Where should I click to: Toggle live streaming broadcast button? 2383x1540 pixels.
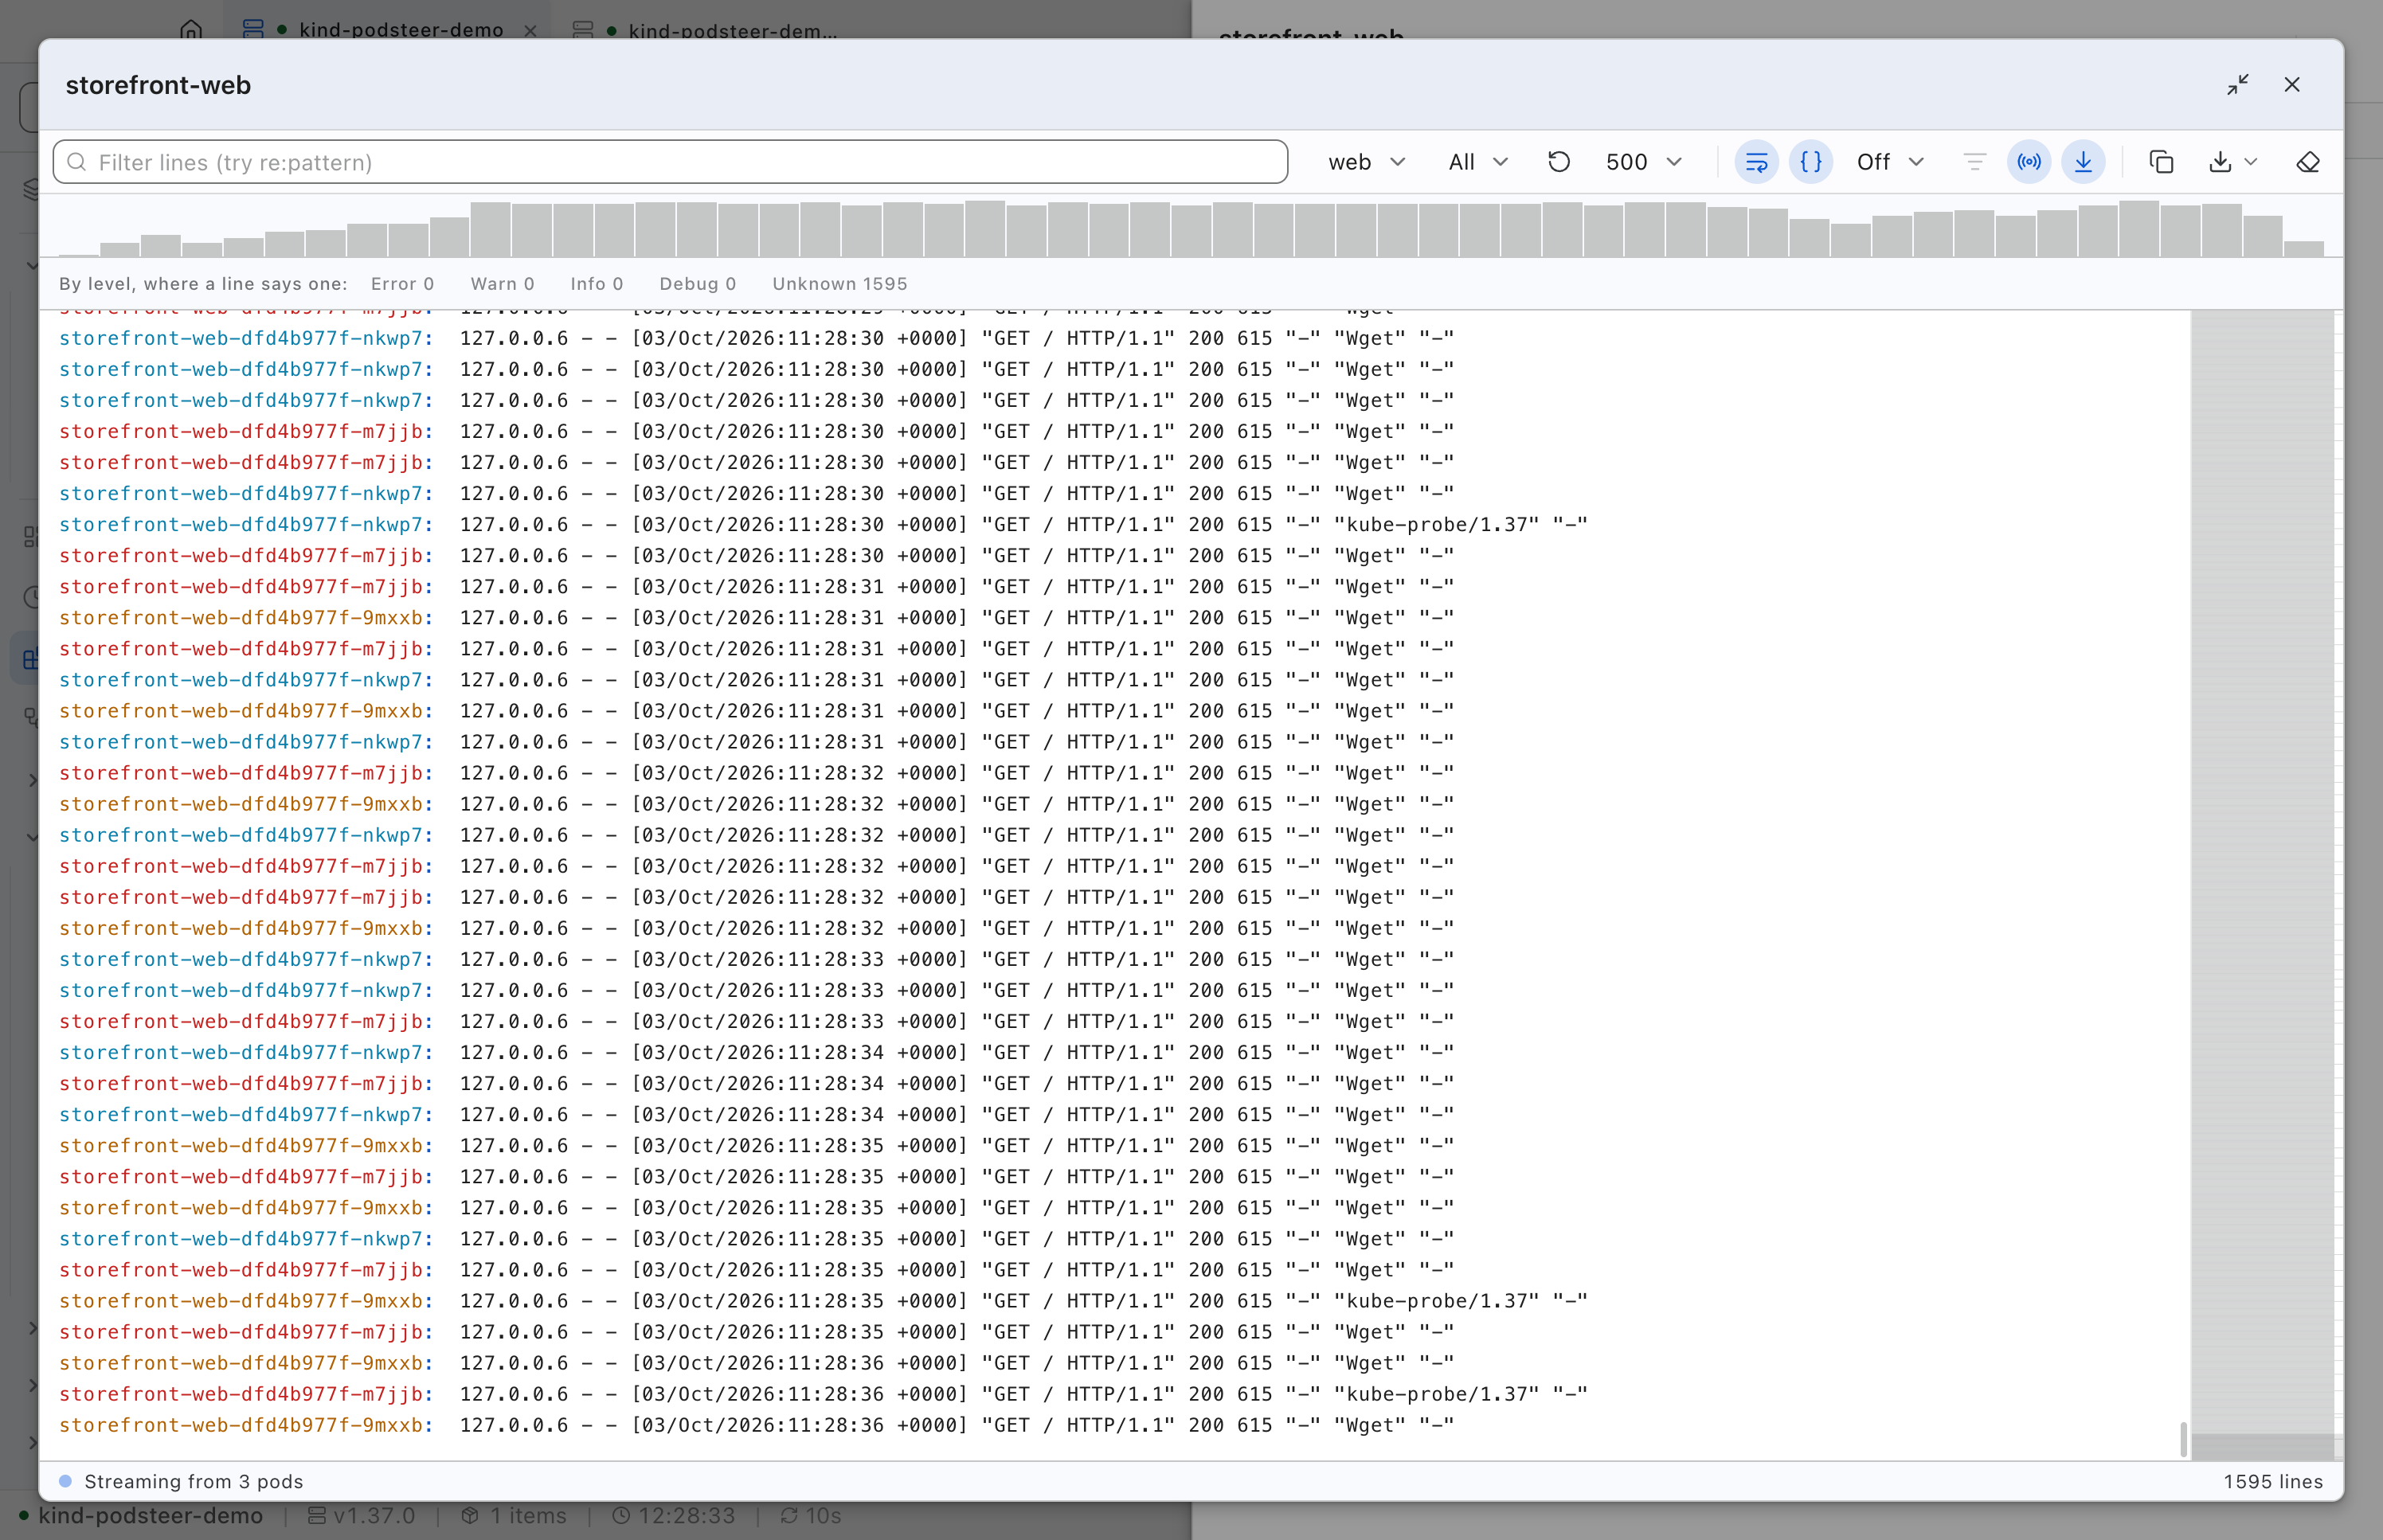coord(2029,162)
